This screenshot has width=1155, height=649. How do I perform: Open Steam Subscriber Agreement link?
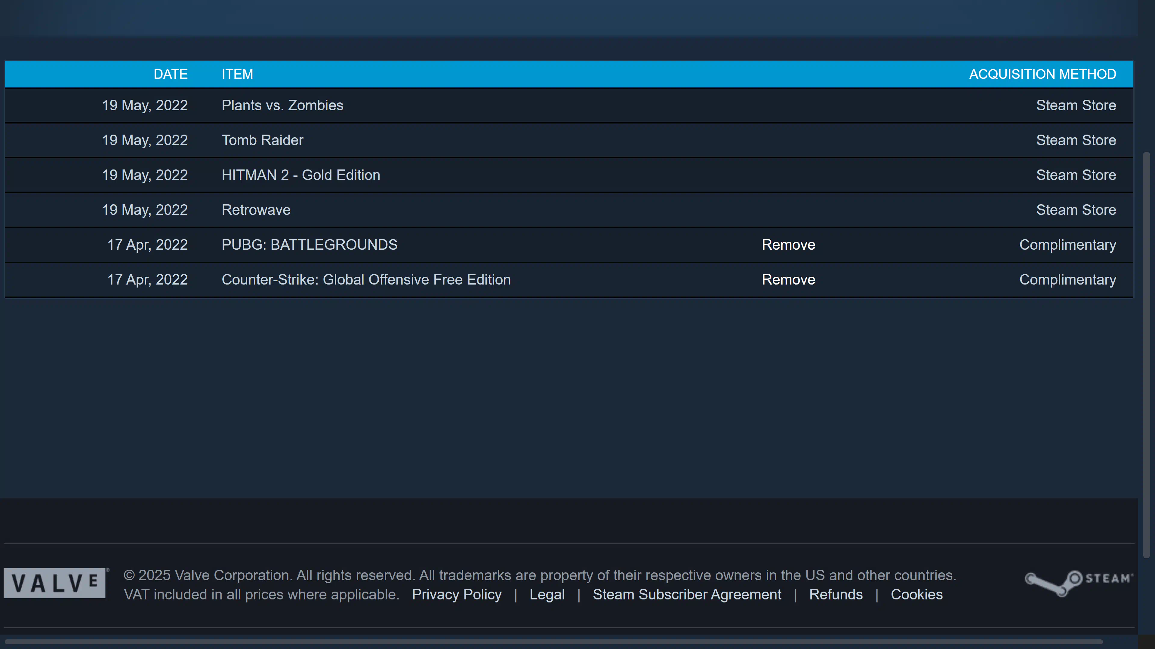[x=687, y=594]
